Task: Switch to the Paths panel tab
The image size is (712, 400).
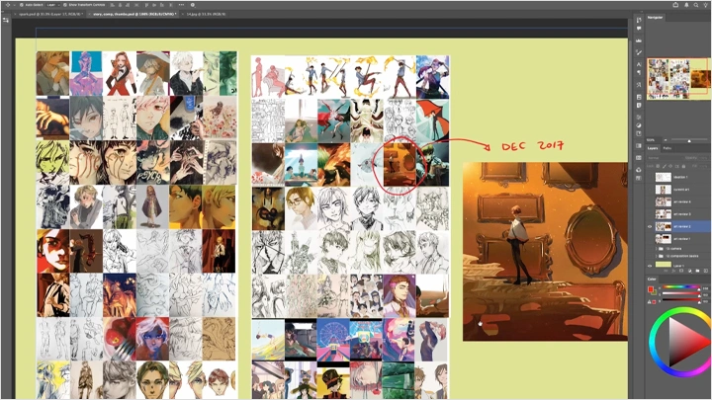Action: [667, 148]
